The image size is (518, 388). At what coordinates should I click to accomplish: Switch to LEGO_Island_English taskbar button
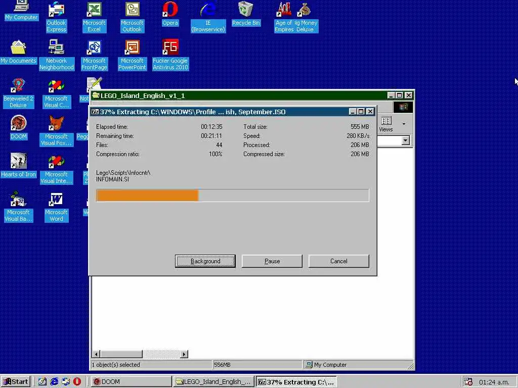(x=214, y=382)
